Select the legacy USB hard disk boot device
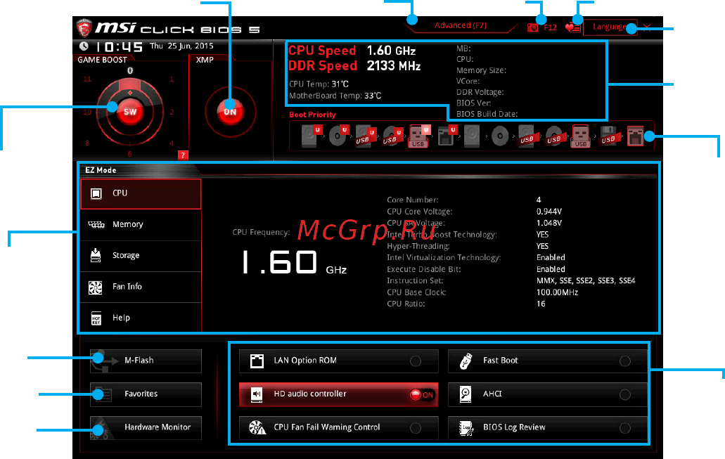The width and height of the screenshot is (725, 459). click(527, 136)
